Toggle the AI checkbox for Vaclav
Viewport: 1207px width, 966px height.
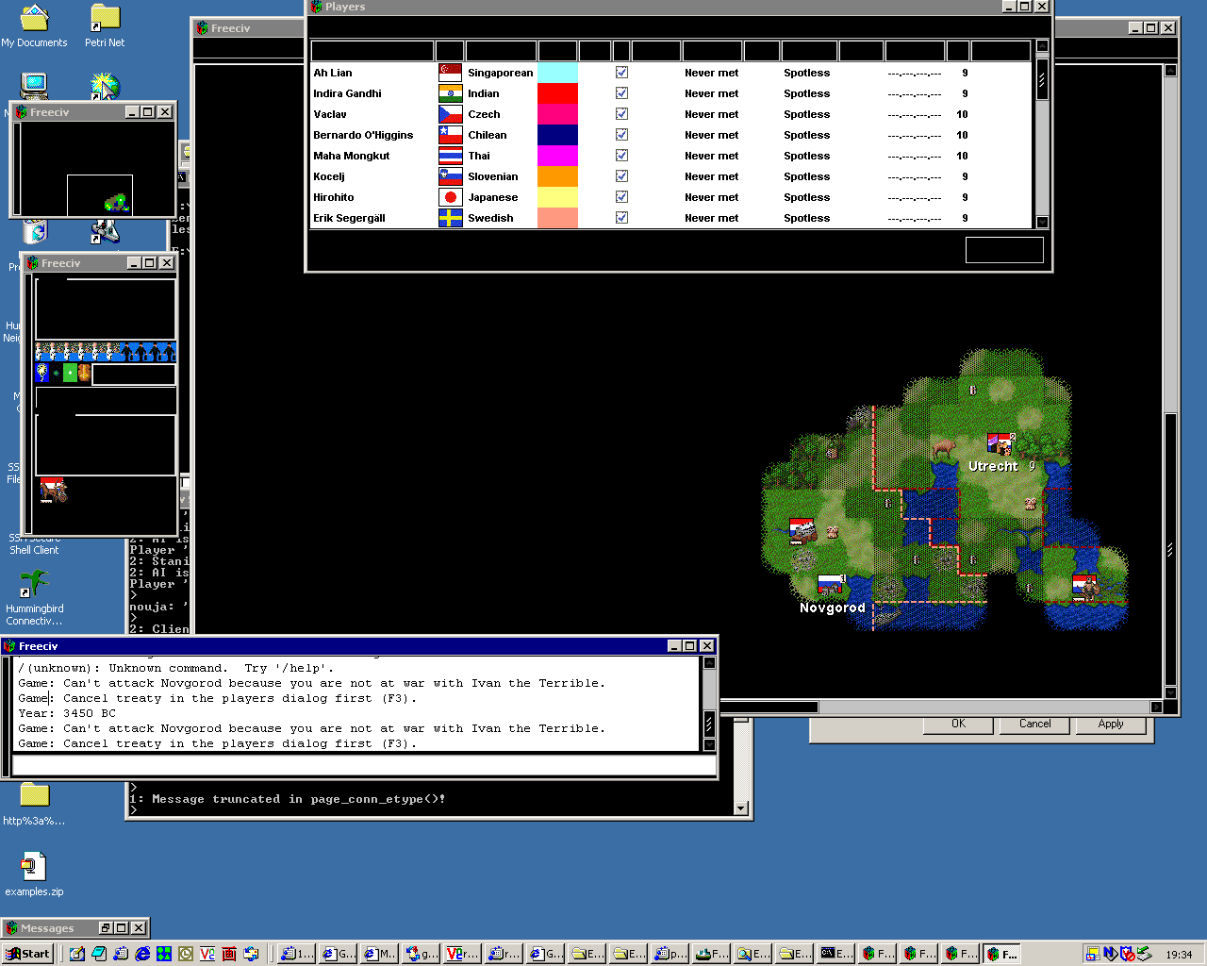621,114
